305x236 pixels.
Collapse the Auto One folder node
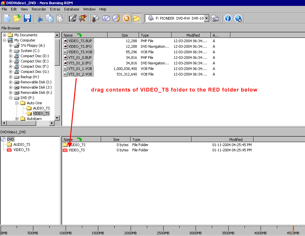point(17,103)
